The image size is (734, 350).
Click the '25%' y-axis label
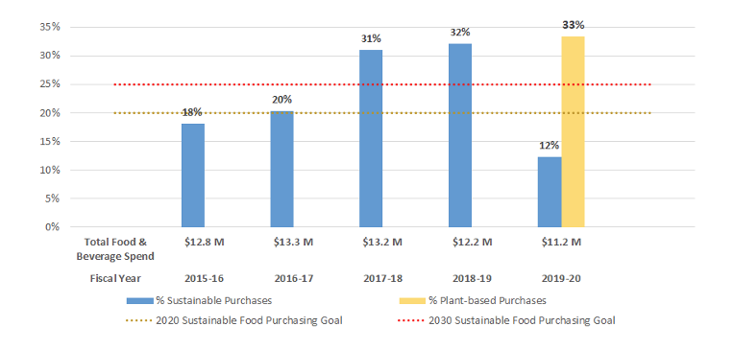coord(50,84)
